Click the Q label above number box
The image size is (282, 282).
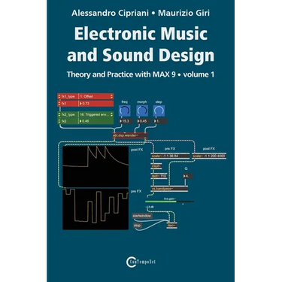click(186, 169)
